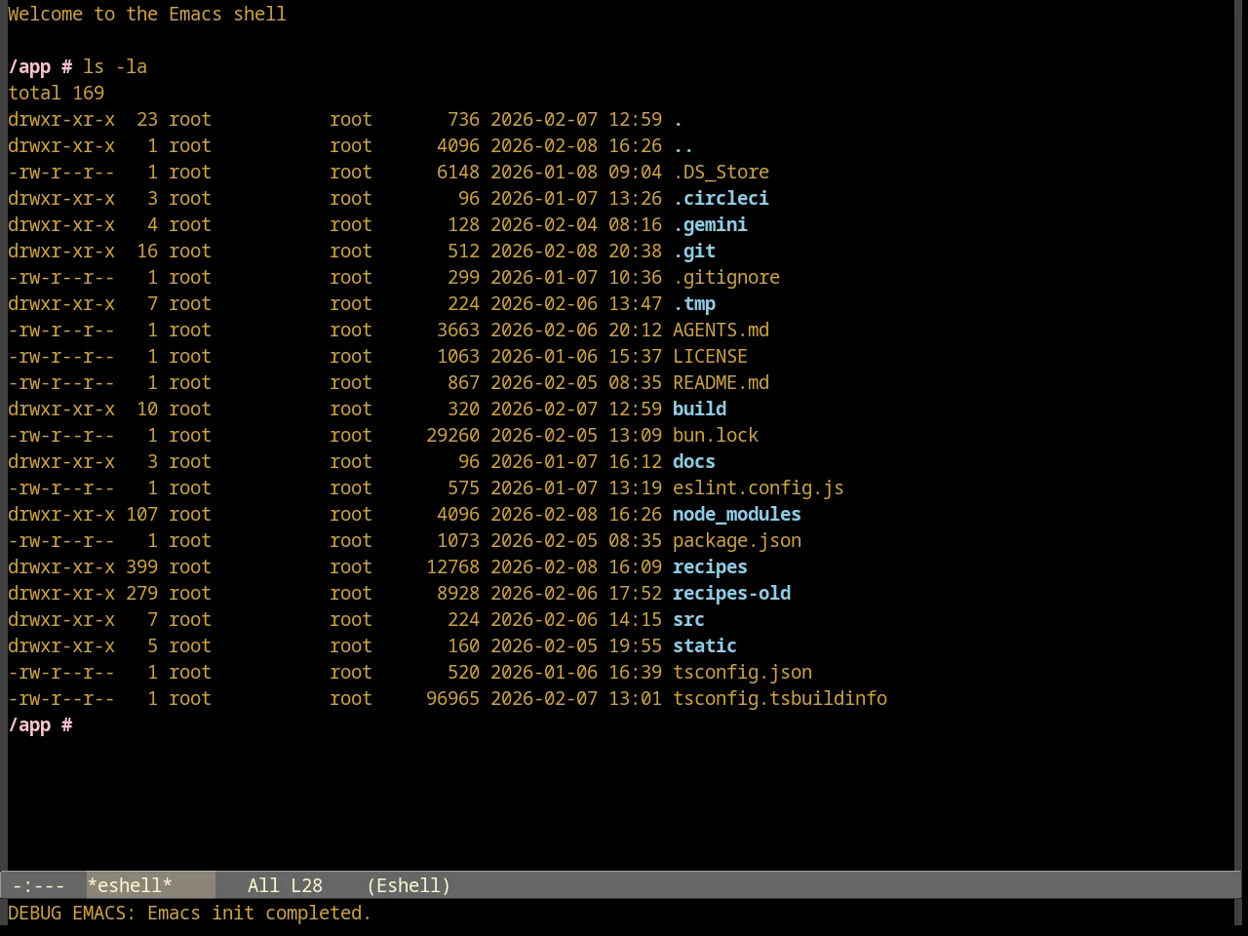
Task: Select the README.md file name
Action: pyautogui.click(x=721, y=382)
